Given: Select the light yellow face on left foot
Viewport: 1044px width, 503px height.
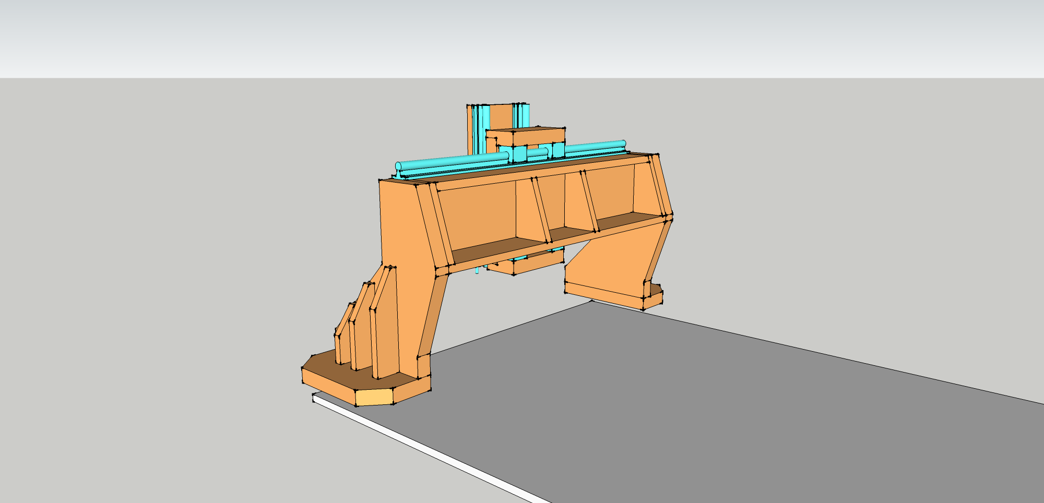Looking at the screenshot, I should coord(374,397).
